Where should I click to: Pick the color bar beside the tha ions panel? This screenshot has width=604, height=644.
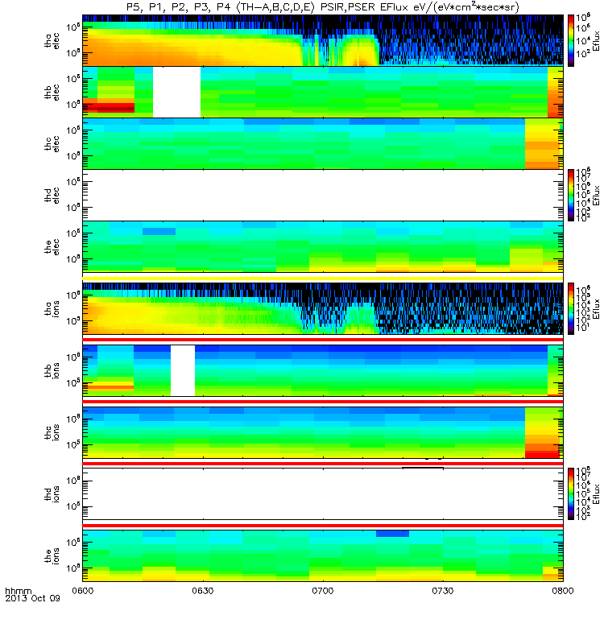[571, 308]
